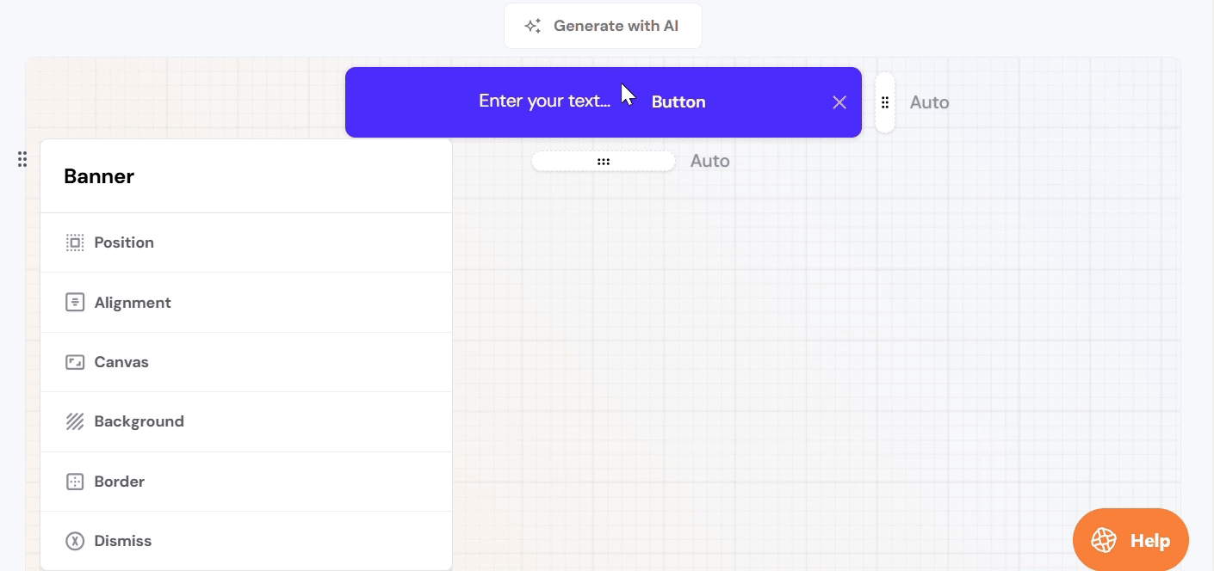
Task: Click an empty area of the grid canvas
Action: (775, 344)
